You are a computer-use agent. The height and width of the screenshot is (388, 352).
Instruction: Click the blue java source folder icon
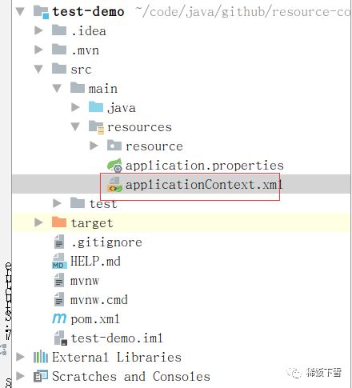pos(96,107)
